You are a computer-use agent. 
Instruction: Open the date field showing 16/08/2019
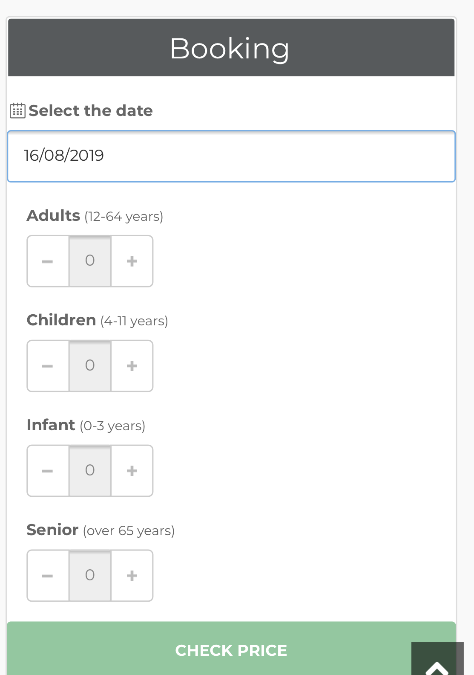coord(231,156)
